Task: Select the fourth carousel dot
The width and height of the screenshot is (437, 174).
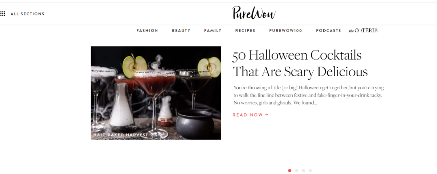Action: (310, 170)
